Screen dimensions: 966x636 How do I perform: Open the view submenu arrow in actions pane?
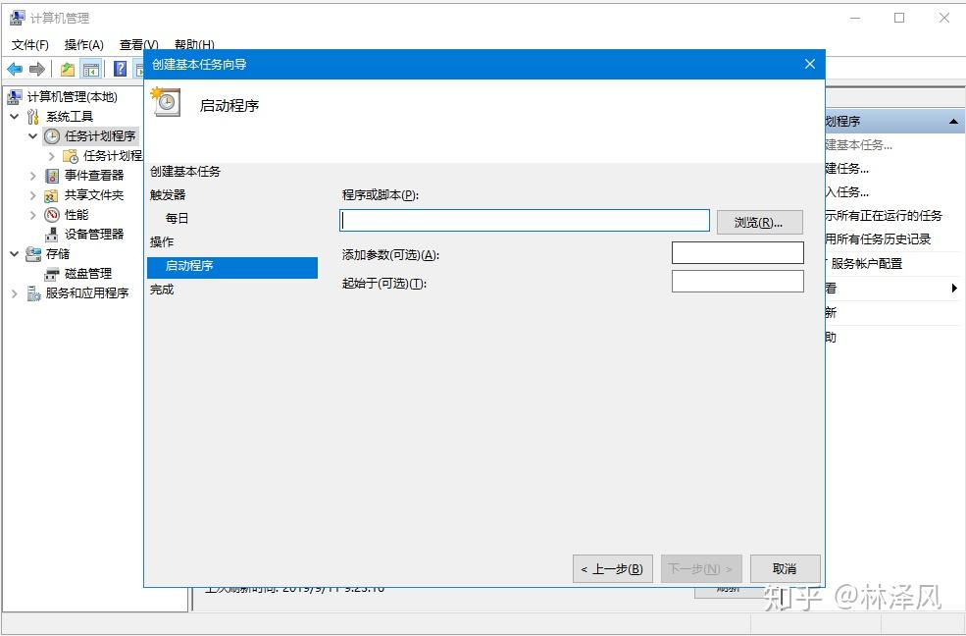click(954, 288)
